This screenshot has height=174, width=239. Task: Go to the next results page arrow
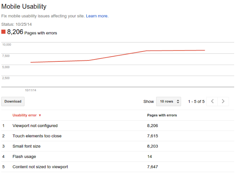pyautogui.click(x=223, y=101)
